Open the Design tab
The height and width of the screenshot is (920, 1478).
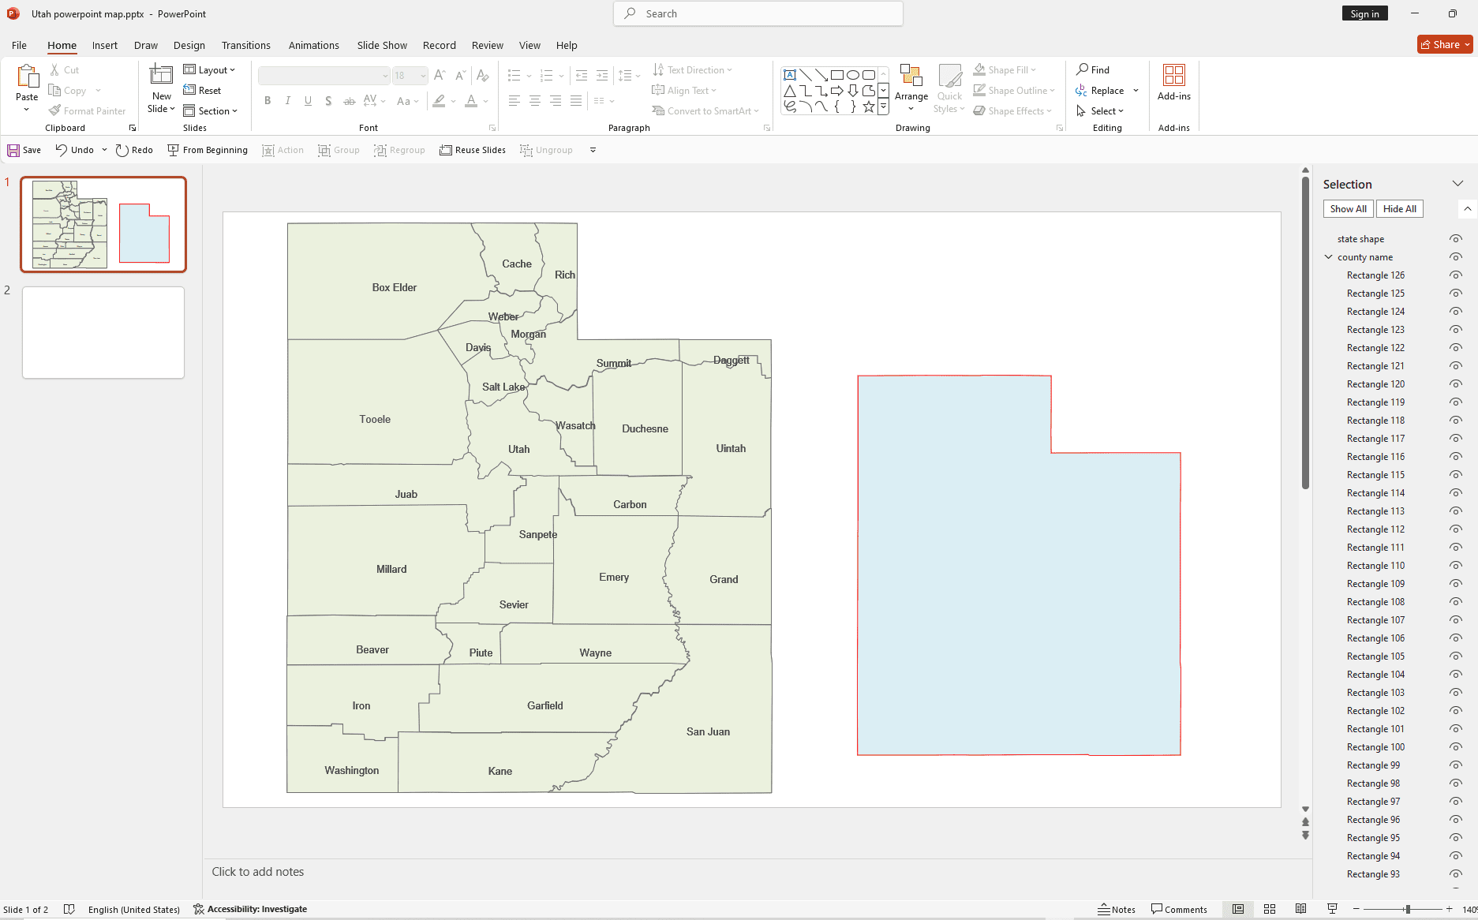point(189,45)
